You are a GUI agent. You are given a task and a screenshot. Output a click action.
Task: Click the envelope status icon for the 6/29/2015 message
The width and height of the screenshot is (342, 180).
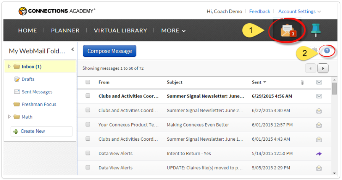[x=319, y=96]
